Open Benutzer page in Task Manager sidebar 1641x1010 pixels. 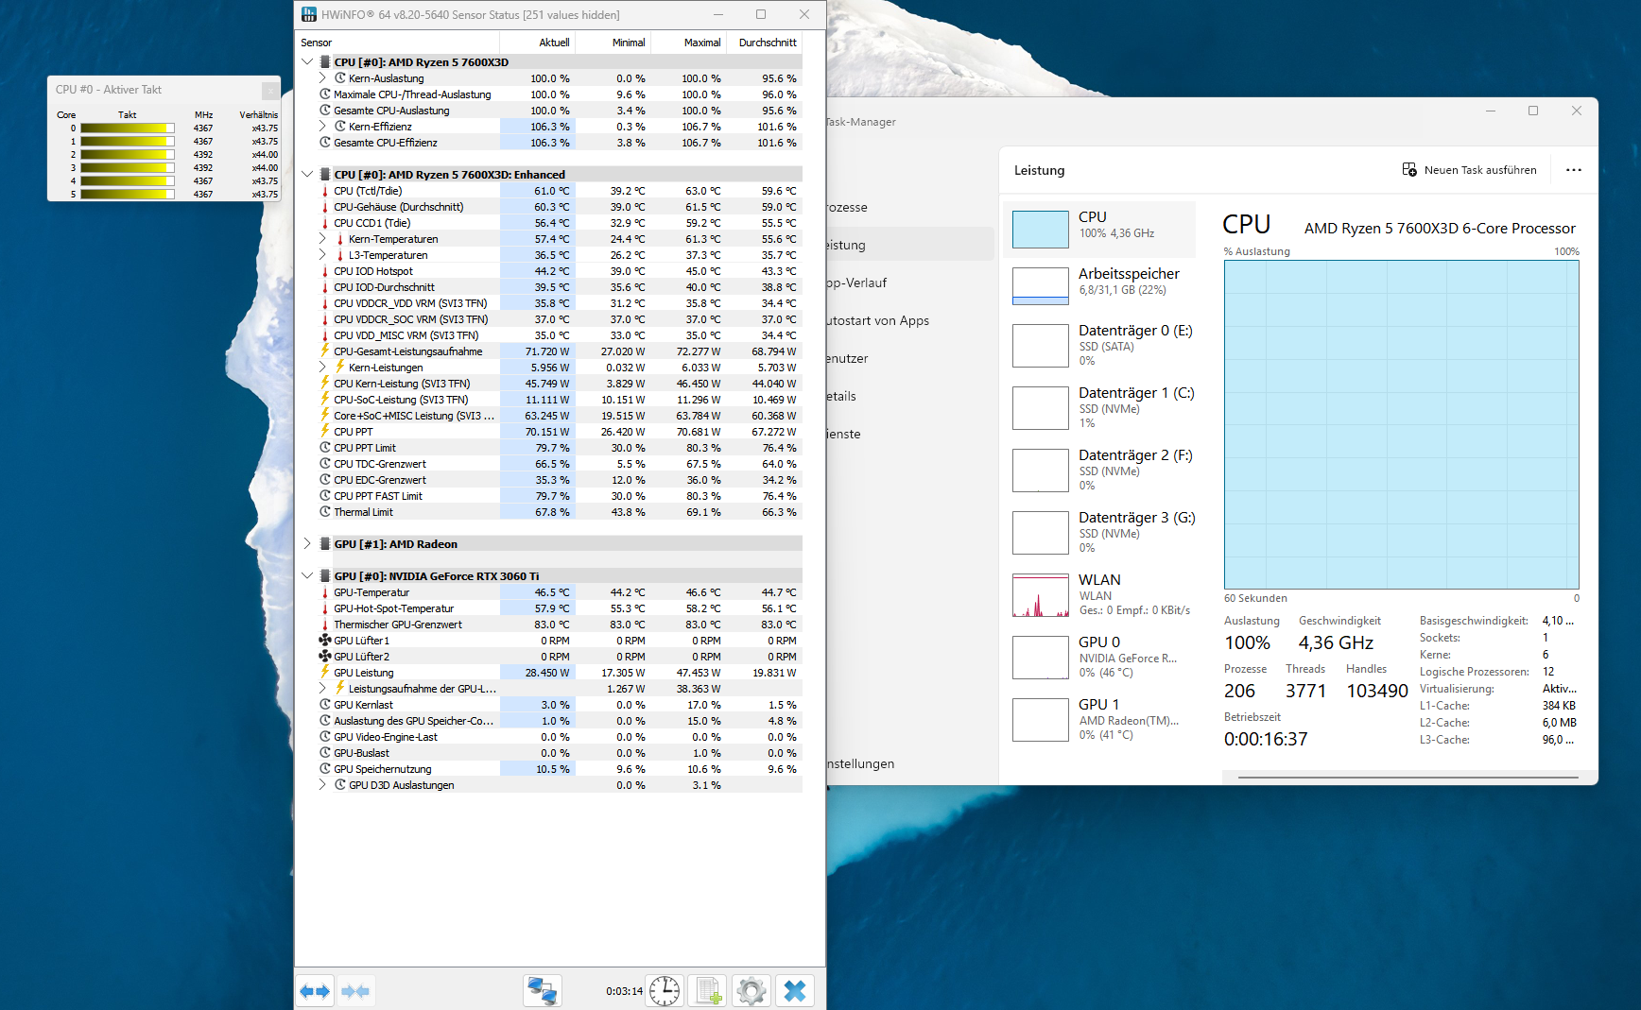[910, 358]
